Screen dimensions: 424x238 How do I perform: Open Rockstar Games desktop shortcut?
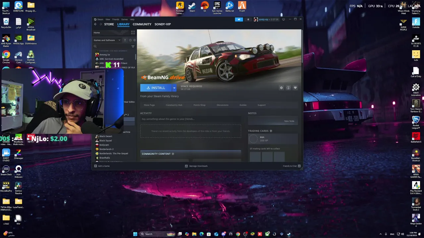(180, 8)
